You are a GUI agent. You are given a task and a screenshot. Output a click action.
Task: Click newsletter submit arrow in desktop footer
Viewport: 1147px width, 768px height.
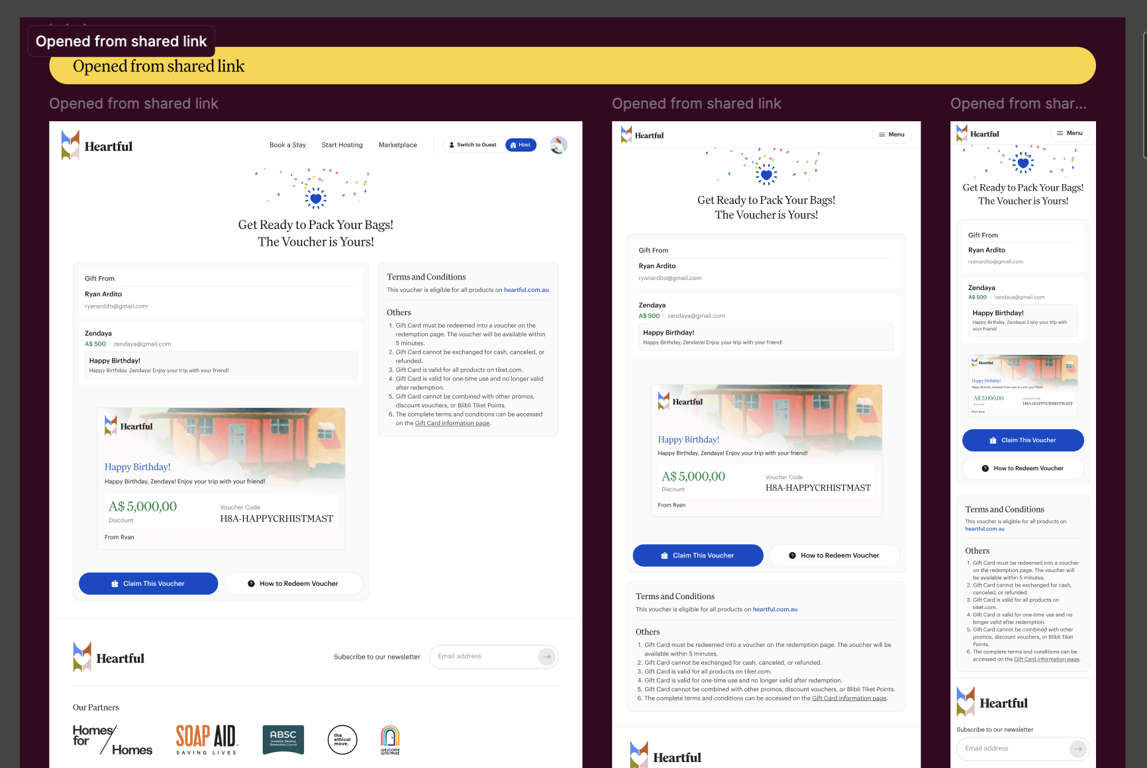[546, 657]
